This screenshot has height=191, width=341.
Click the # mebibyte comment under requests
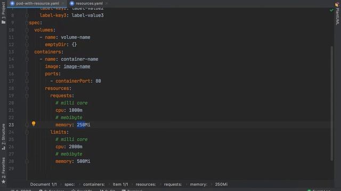(x=69, y=118)
